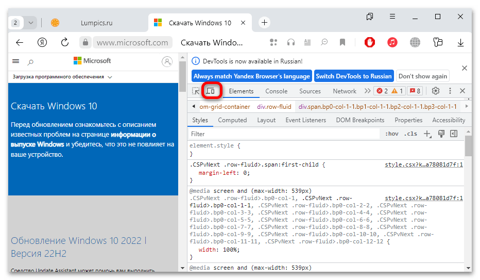
Task: Open the Layout sub-tab
Action: 266,120
